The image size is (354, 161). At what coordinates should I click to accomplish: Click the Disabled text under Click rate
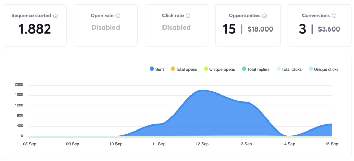176,27
